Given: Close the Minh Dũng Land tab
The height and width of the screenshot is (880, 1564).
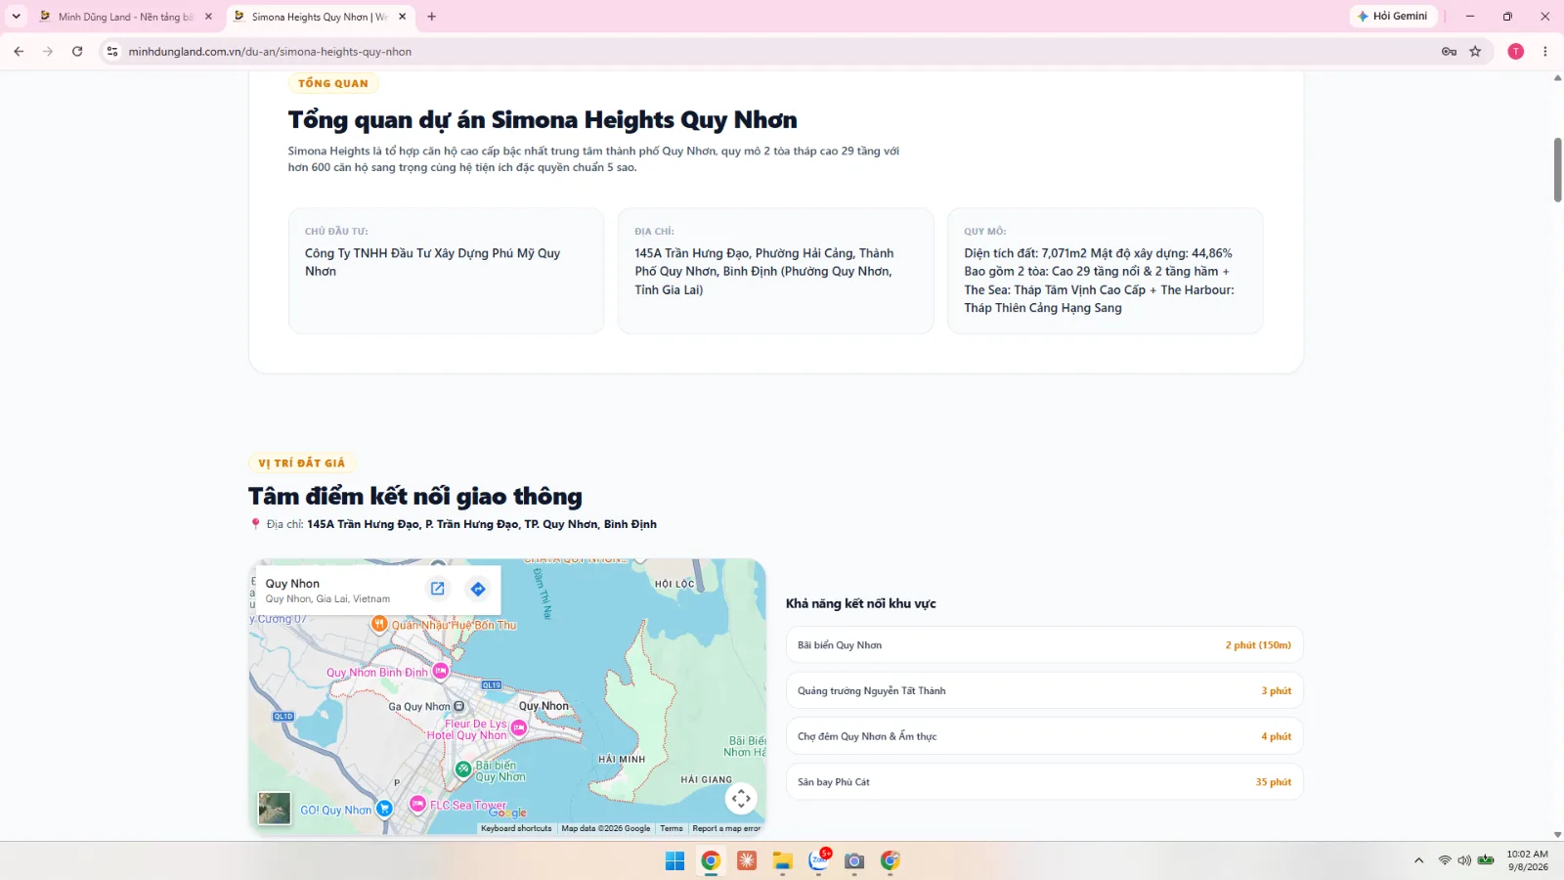Looking at the screenshot, I should pyautogui.click(x=208, y=17).
